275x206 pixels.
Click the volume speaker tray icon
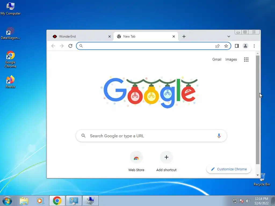(248, 201)
